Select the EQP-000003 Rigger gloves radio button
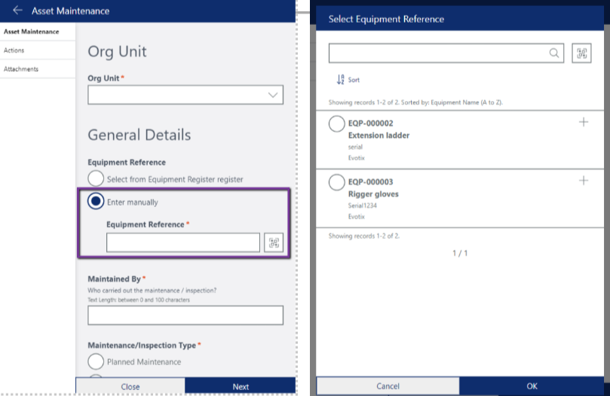The width and height of the screenshot is (610, 396). [x=337, y=182]
